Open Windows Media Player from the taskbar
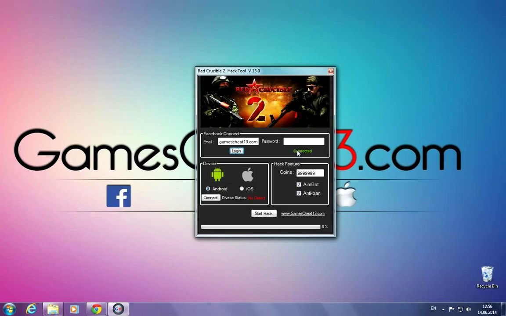506x316 pixels. pyautogui.click(x=74, y=309)
